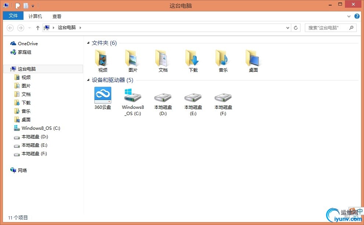Screen dimensions: 364x225
Task: Click the New folder quick access icon
Action: coord(26,6)
